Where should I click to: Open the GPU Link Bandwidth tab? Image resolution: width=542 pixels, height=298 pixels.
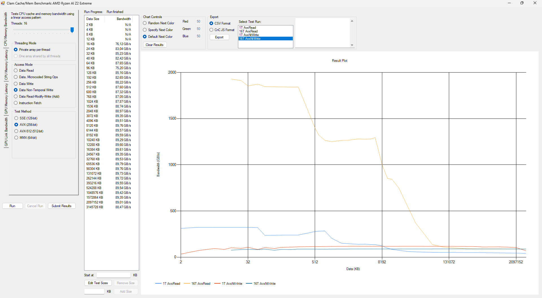[x=6, y=132]
